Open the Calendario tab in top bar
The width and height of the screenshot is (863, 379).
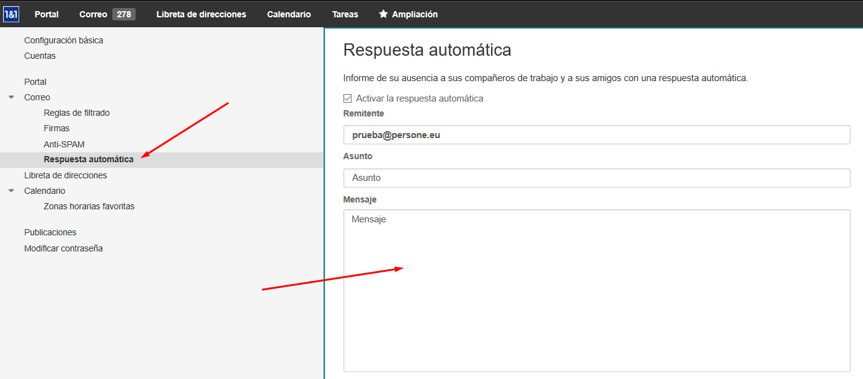click(289, 14)
